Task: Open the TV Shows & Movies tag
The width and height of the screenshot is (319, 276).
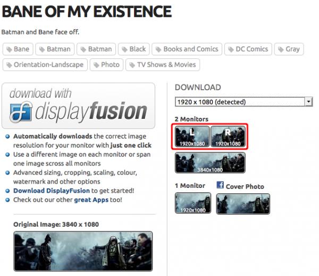Action: coord(163,65)
